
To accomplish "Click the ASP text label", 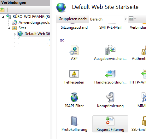I will tap(74, 59).
